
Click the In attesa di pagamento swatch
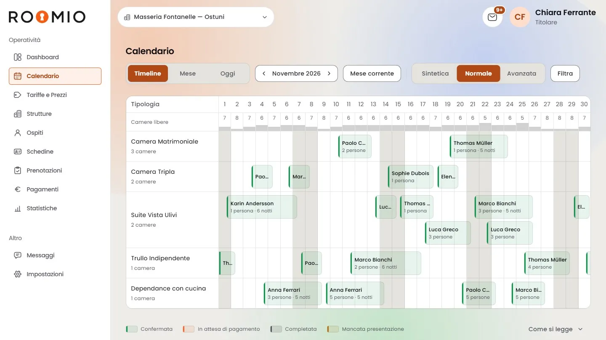coord(189,329)
